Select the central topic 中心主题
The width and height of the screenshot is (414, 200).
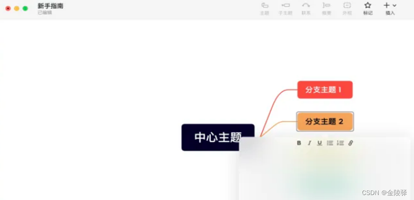click(x=218, y=137)
